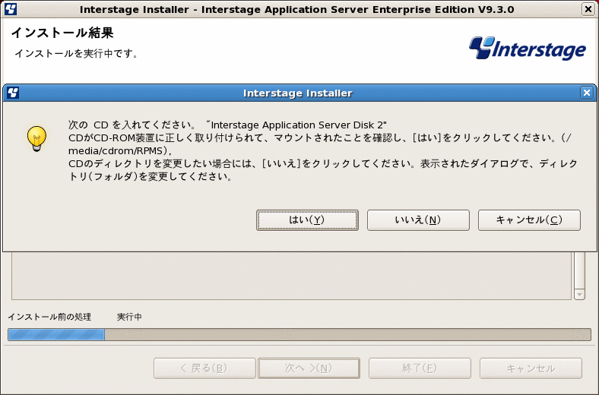Viewport: 599px width, 395px height.
Task: Click the Interstage logo
Action: (528, 49)
